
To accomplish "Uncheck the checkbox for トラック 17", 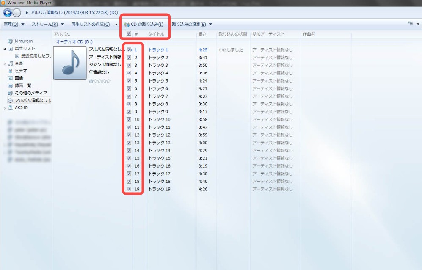I will (x=129, y=174).
